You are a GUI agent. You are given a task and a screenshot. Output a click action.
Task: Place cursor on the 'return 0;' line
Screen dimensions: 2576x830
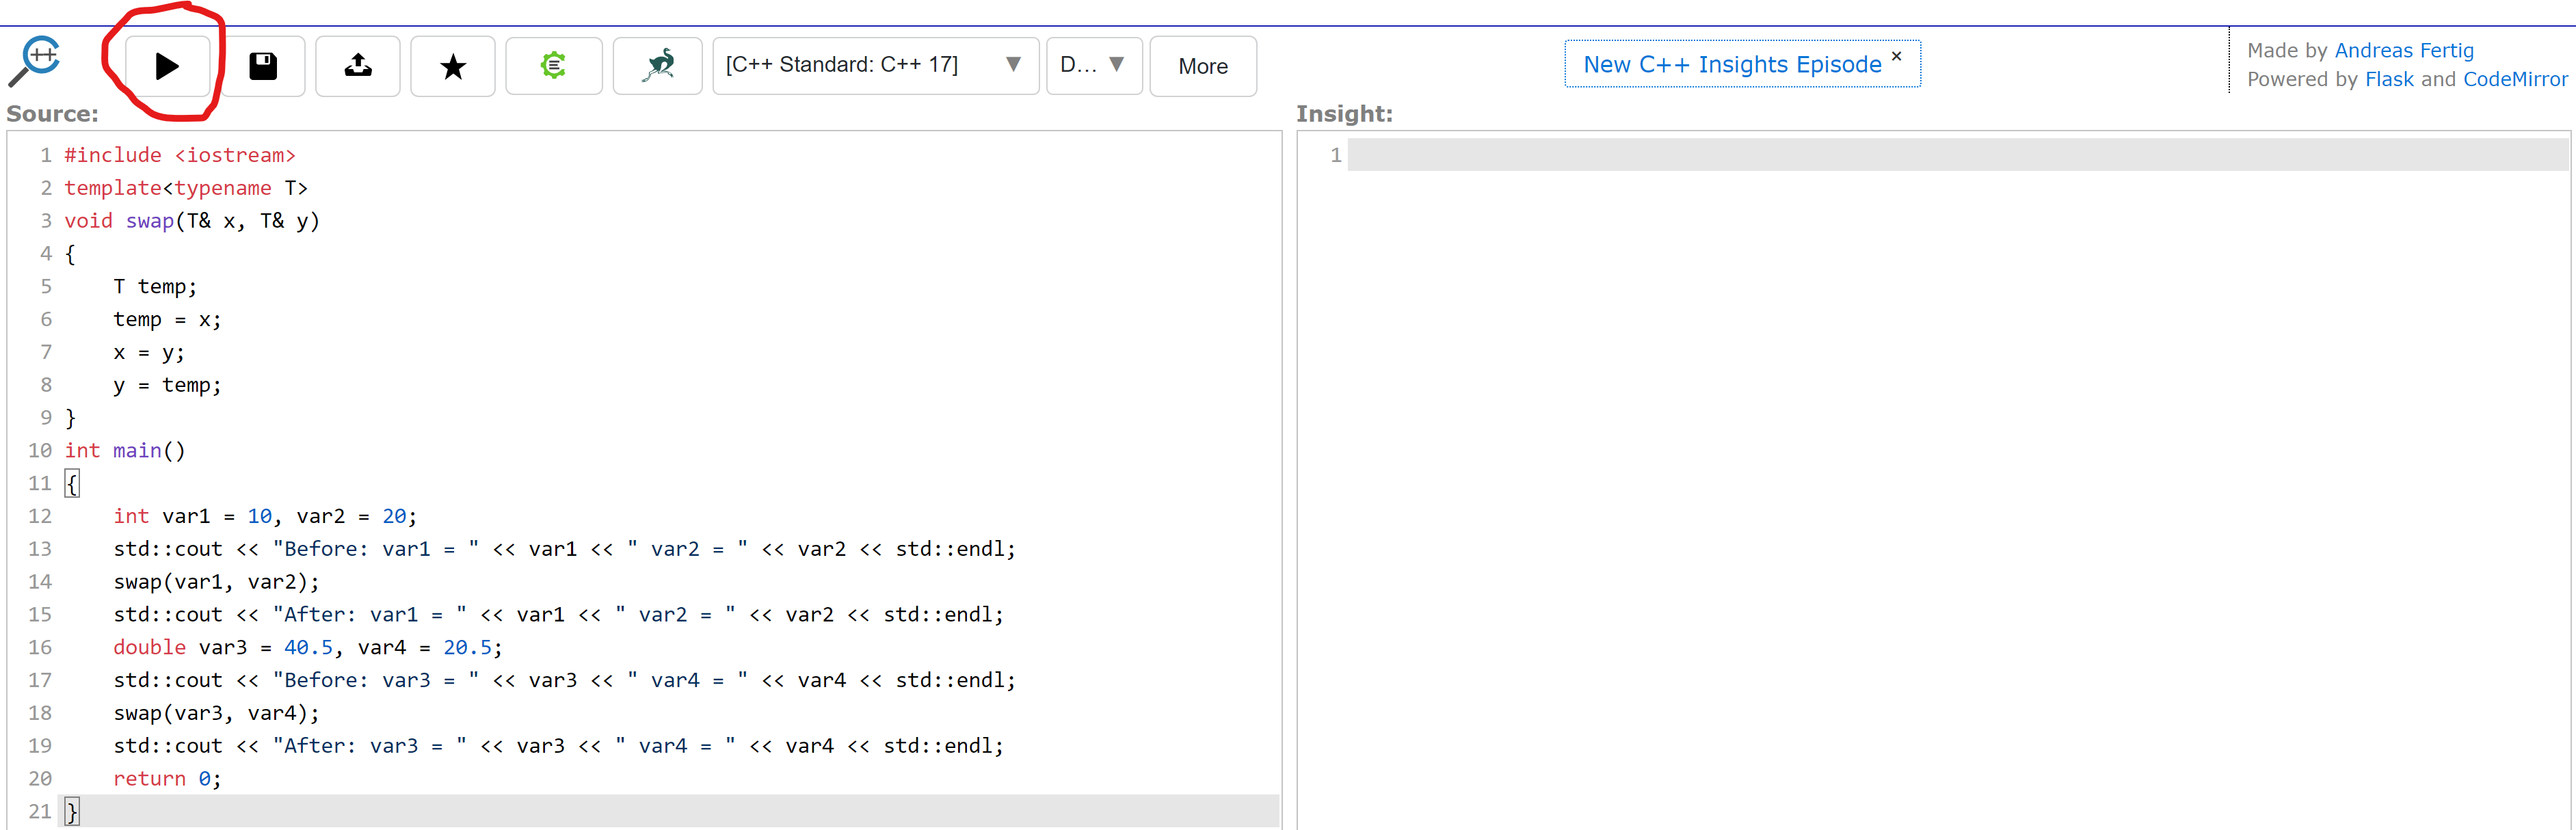coord(167,778)
